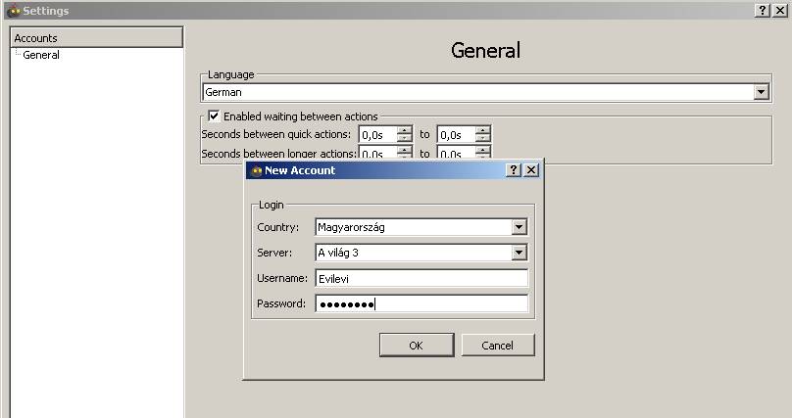Click the Username field containing Evilevi
The width and height of the screenshot is (792, 418).
tap(421, 278)
